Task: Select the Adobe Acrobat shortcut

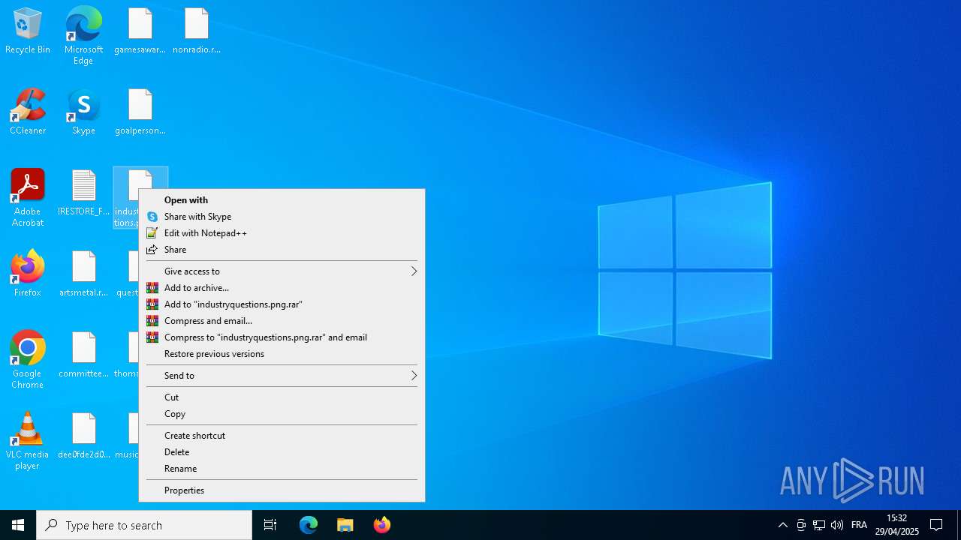Action: (x=28, y=198)
